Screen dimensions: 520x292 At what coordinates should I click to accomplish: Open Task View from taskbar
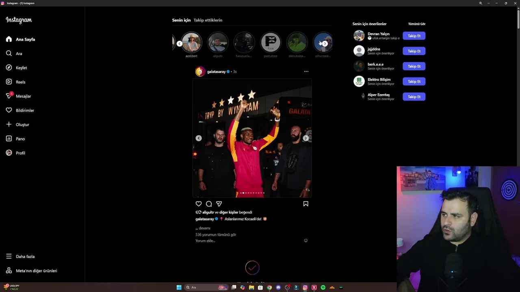click(x=234, y=288)
